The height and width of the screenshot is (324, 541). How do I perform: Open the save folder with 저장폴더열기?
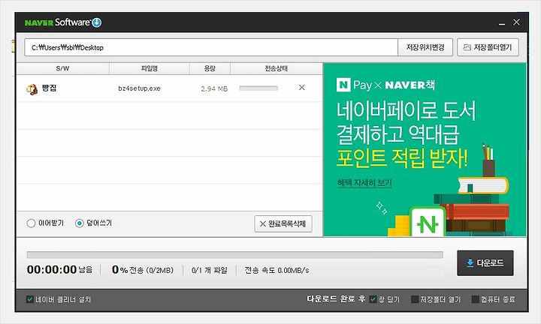pos(488,47)
